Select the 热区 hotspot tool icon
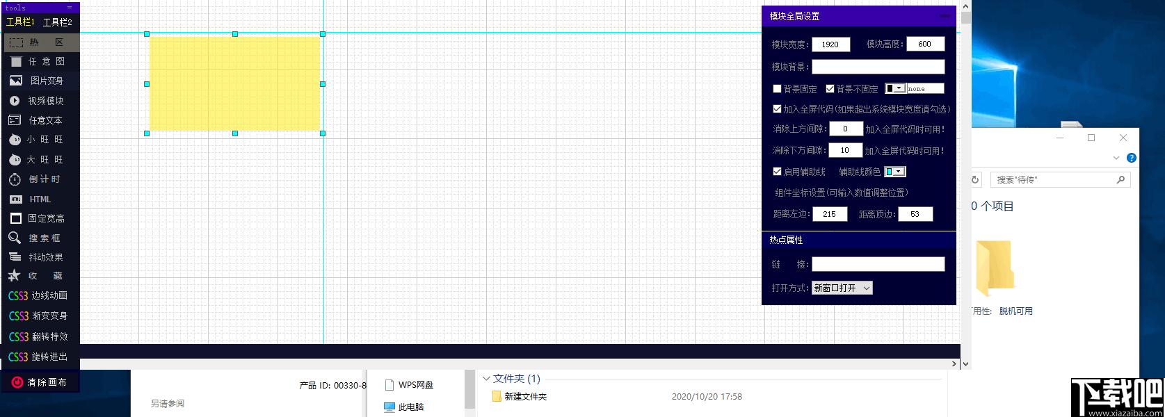The height and width of the screenshot is (417, 1165). 16,42
